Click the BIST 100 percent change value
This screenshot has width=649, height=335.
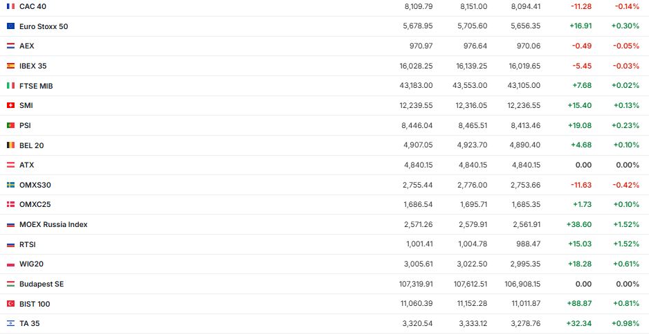click(x=625, y=304)
